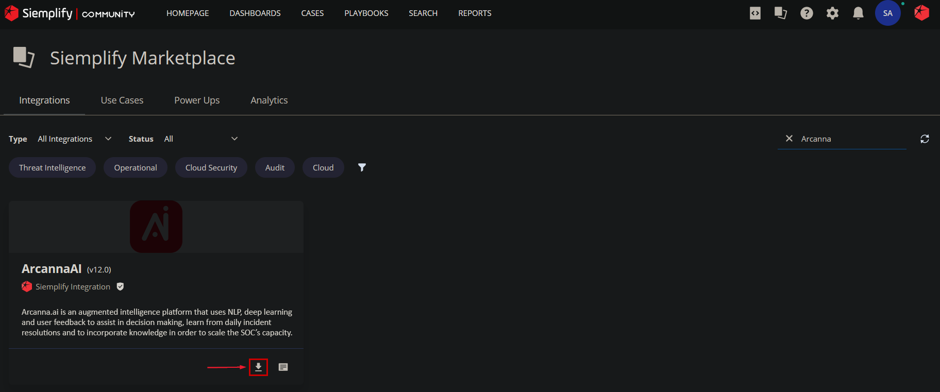The width and height of the screenshot is (940, 392).
Task: Filter by Cloud Security tag
Action: pyautogui.click(x=211, y=167)
